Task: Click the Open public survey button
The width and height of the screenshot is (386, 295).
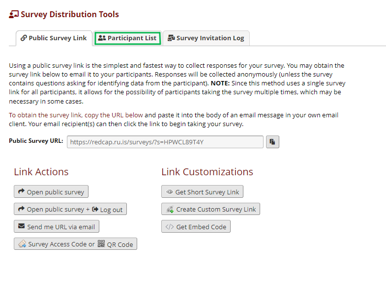Action: (x=51, y=191)
